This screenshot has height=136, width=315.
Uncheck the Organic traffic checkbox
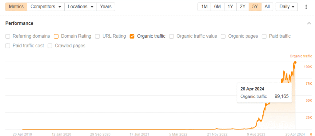132,36
